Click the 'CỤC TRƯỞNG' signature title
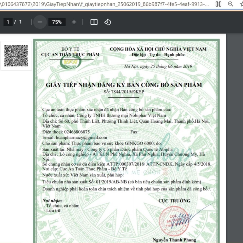Viewport: 243px width, 243px height. coord(174,201)
